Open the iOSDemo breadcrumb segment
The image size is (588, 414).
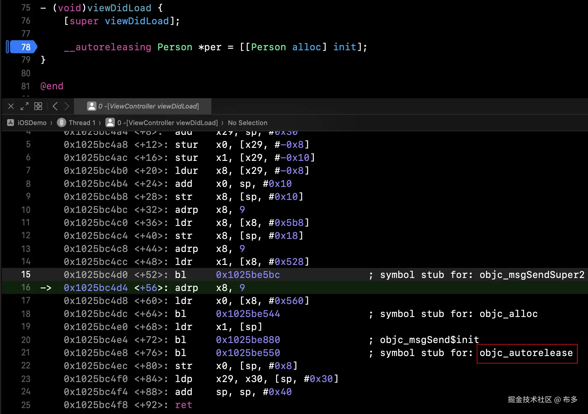point(32,123)
